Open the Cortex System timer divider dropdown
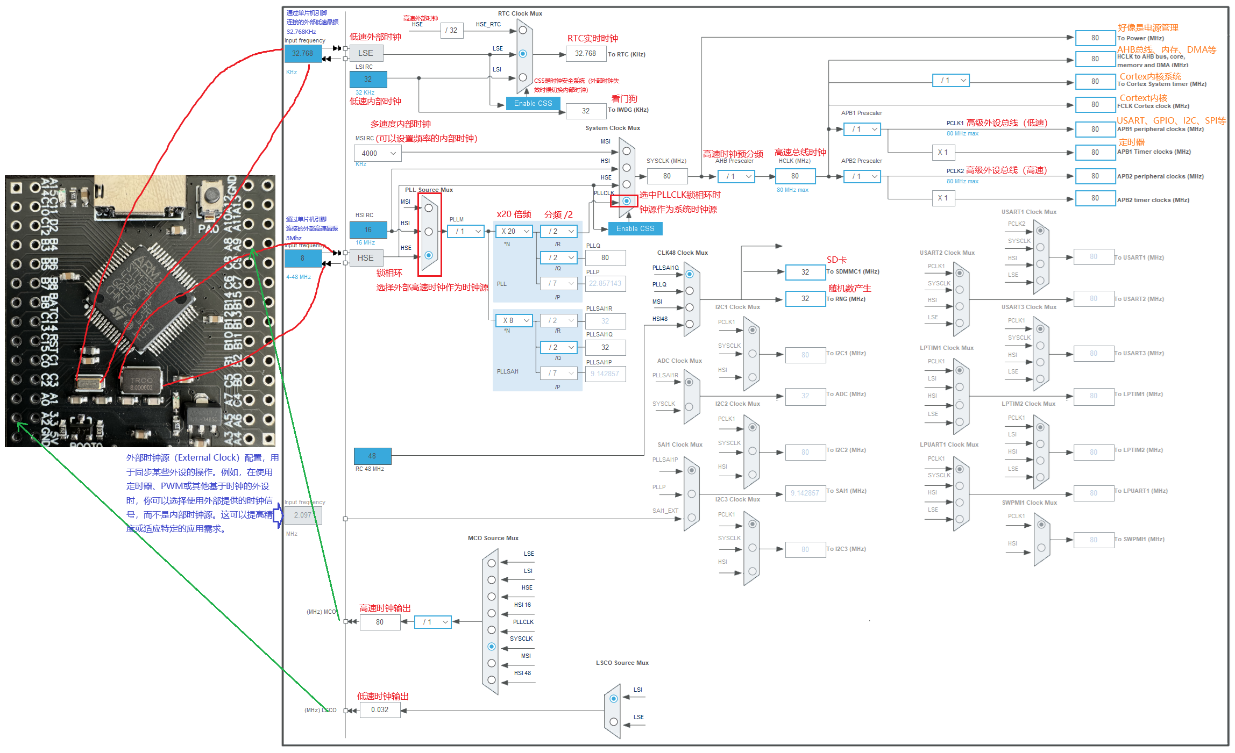The image size is (1235, 753). 951,80
